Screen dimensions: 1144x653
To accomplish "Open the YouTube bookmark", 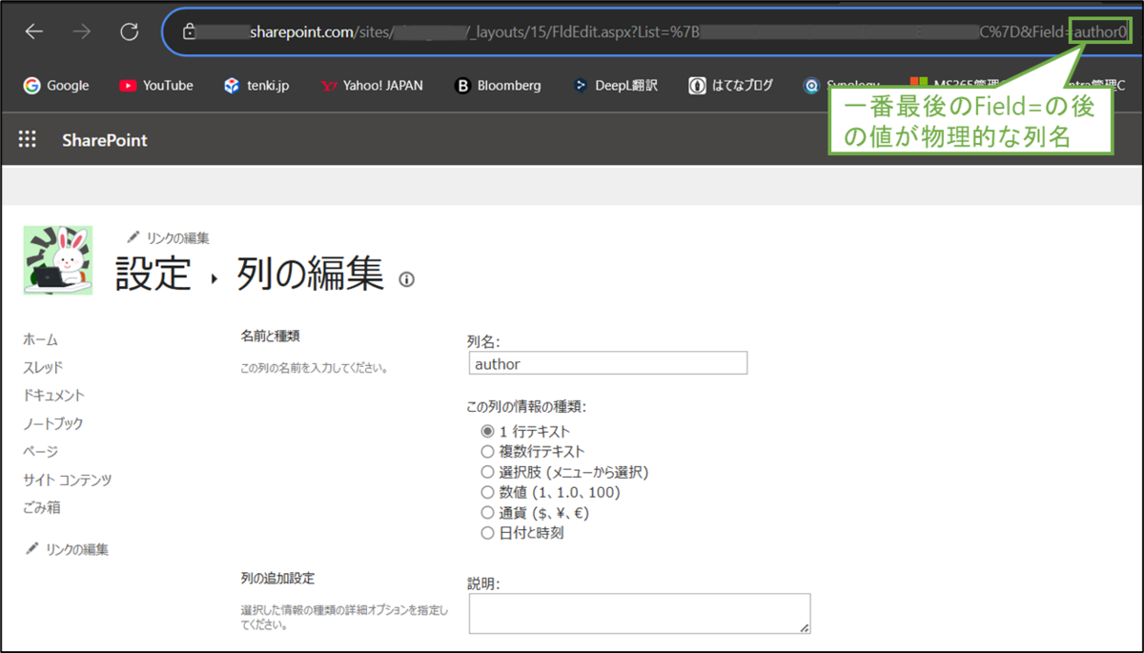I will coord(155,85).
